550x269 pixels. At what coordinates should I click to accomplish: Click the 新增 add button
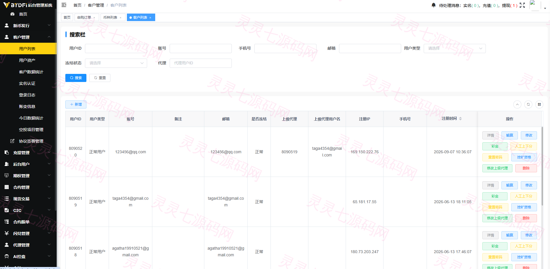click(x=76, y=104)
